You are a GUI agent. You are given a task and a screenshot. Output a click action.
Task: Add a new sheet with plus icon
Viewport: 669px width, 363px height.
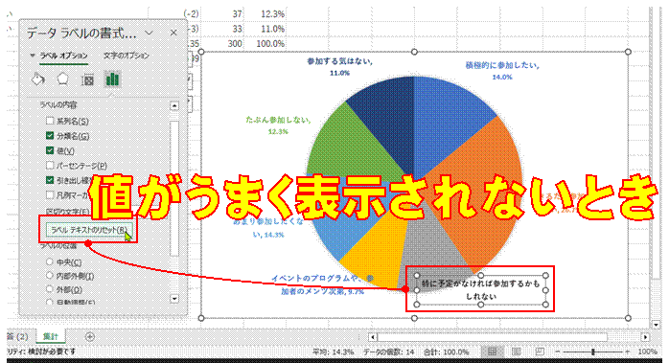[x=89, y=337]
